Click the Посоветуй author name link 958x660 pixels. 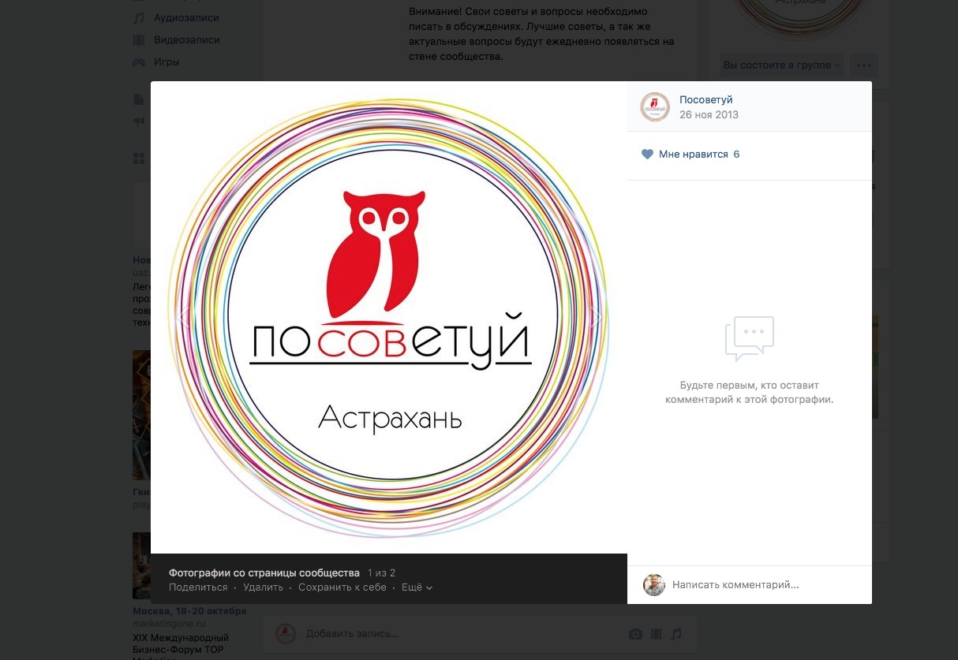(706, 99)
